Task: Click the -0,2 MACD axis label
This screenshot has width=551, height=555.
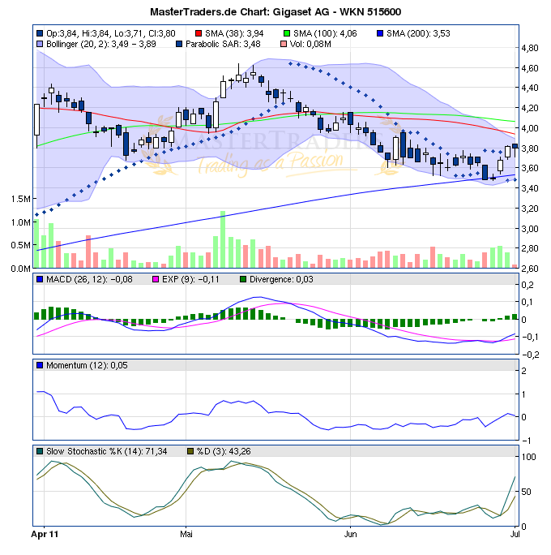Action: (x=530, y=355)
